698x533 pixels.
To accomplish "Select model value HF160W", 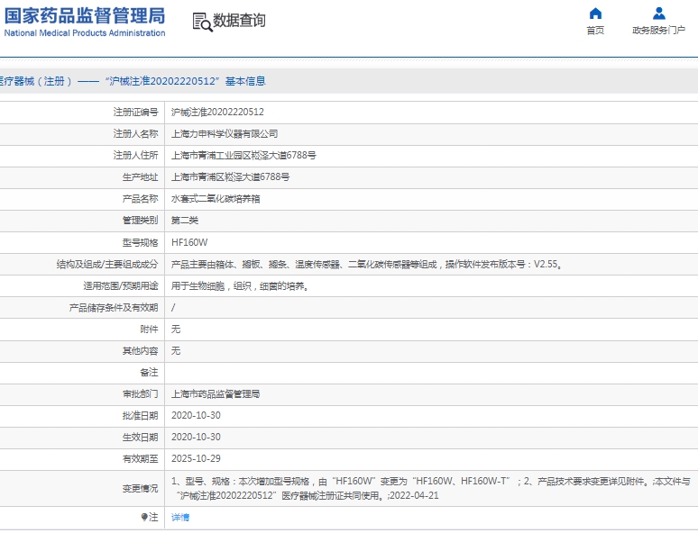I will pyautogui.click(x=189, y=242).
